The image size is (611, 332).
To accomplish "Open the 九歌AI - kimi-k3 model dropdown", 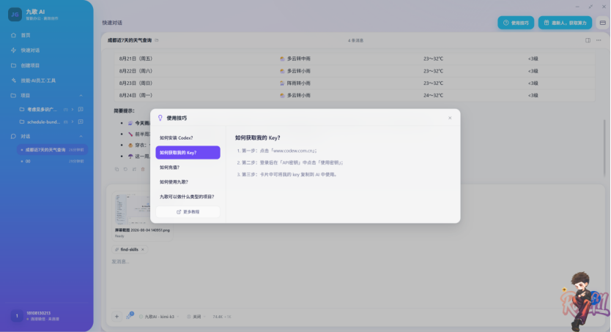I will point(159,317).
